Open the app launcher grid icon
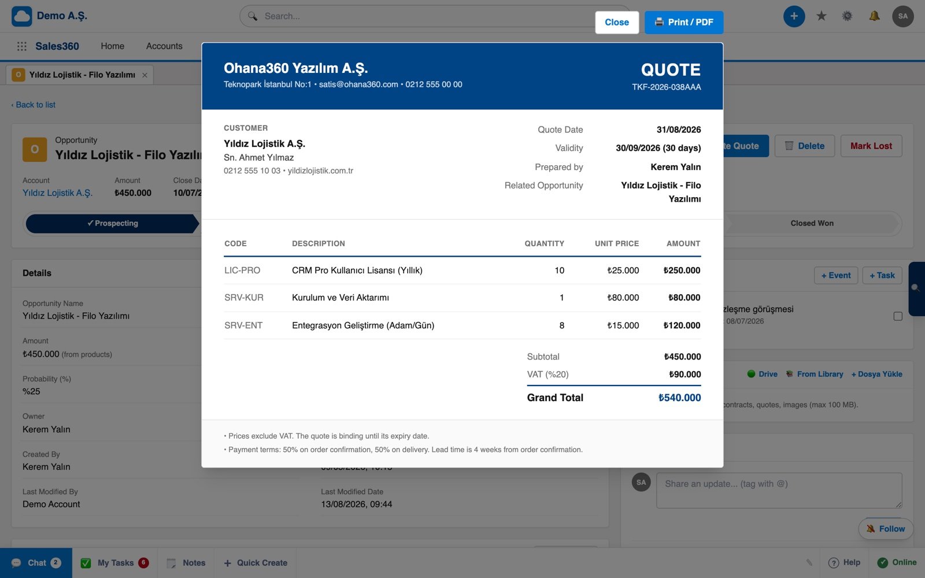The width and height of the screenshot is (925, 578). point(22,46)
